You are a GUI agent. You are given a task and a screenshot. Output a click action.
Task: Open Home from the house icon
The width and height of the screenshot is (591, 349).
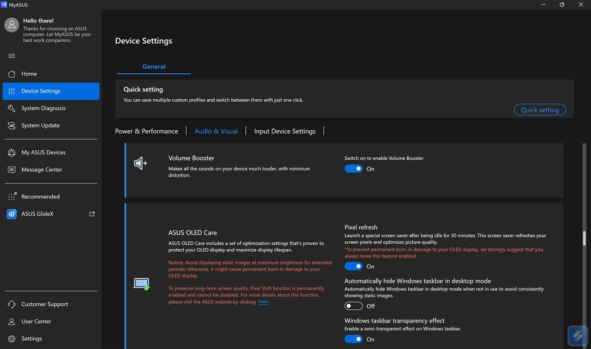(x=12, y=74)
